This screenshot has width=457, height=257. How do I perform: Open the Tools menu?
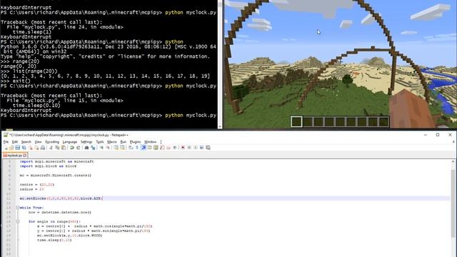100,142
